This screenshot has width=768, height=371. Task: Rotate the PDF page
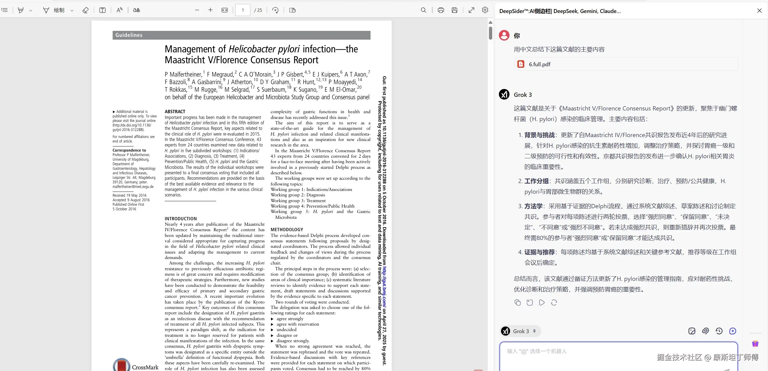pos(275,10)
